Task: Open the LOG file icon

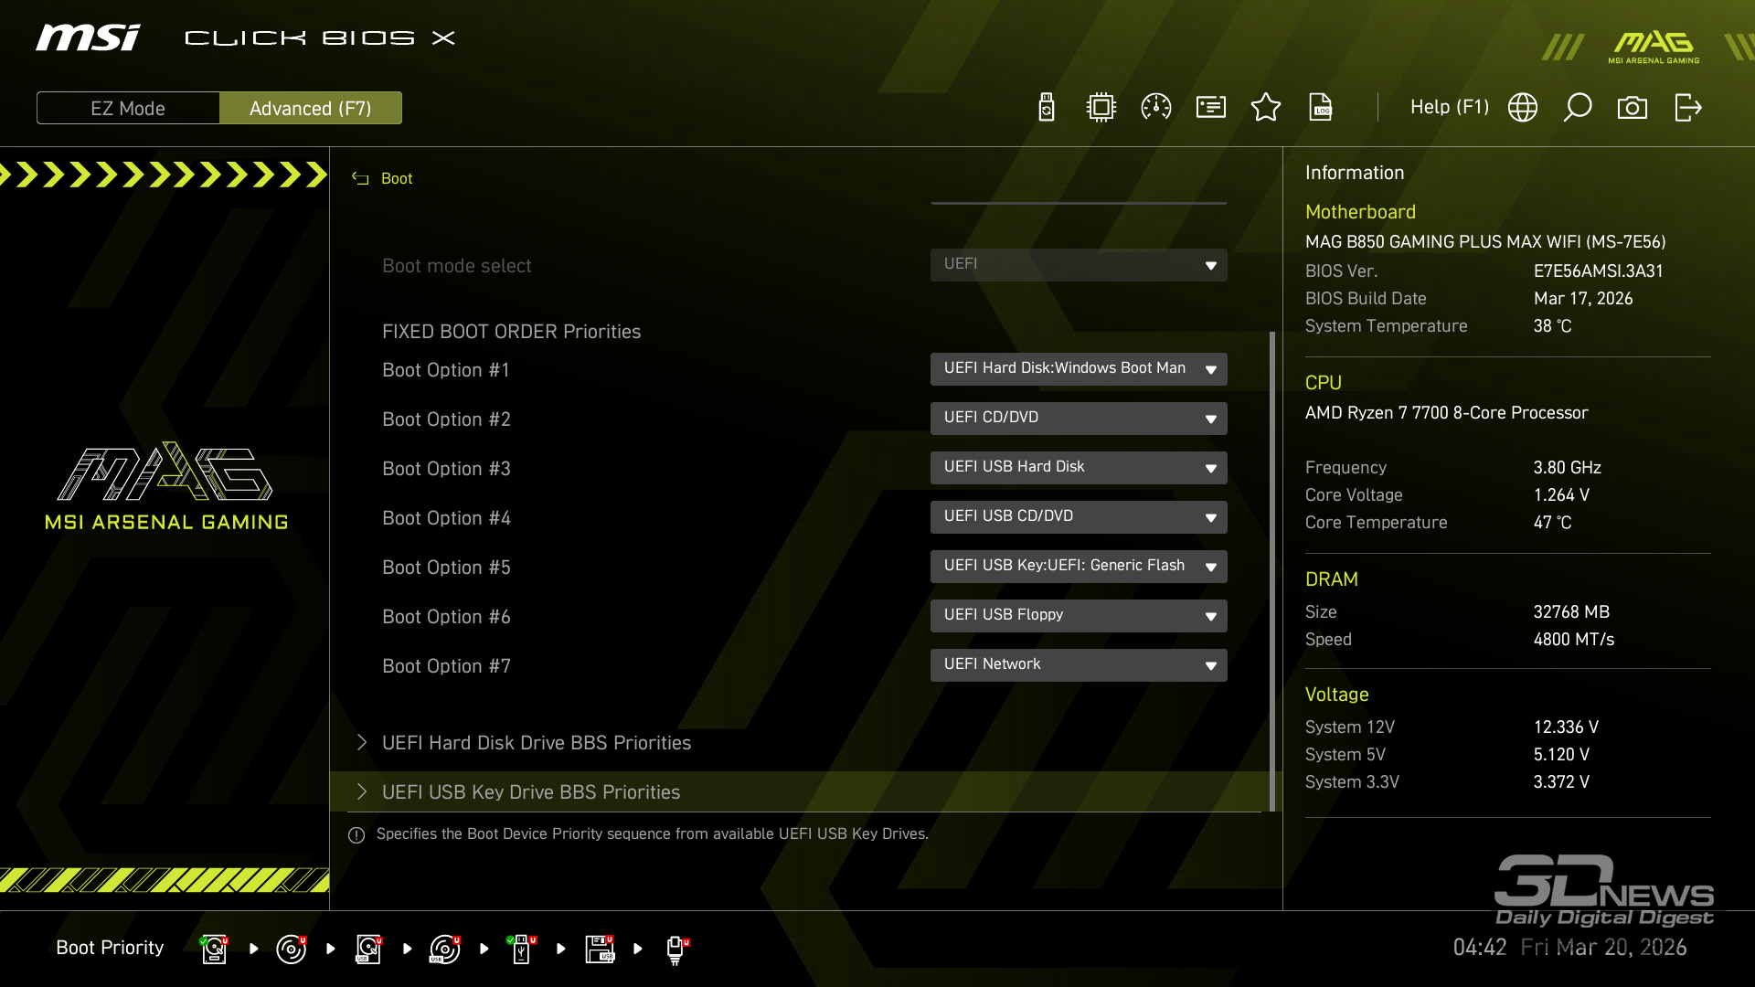Action: coord(1321,108)
